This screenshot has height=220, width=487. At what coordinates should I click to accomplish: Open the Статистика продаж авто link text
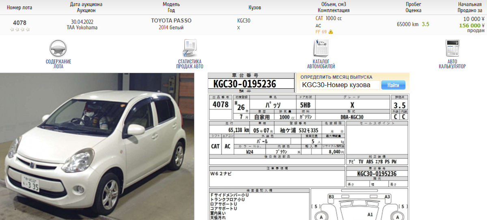[190, 64]
